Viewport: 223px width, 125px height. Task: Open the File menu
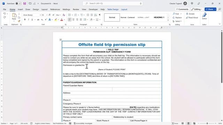pos(5,9)
